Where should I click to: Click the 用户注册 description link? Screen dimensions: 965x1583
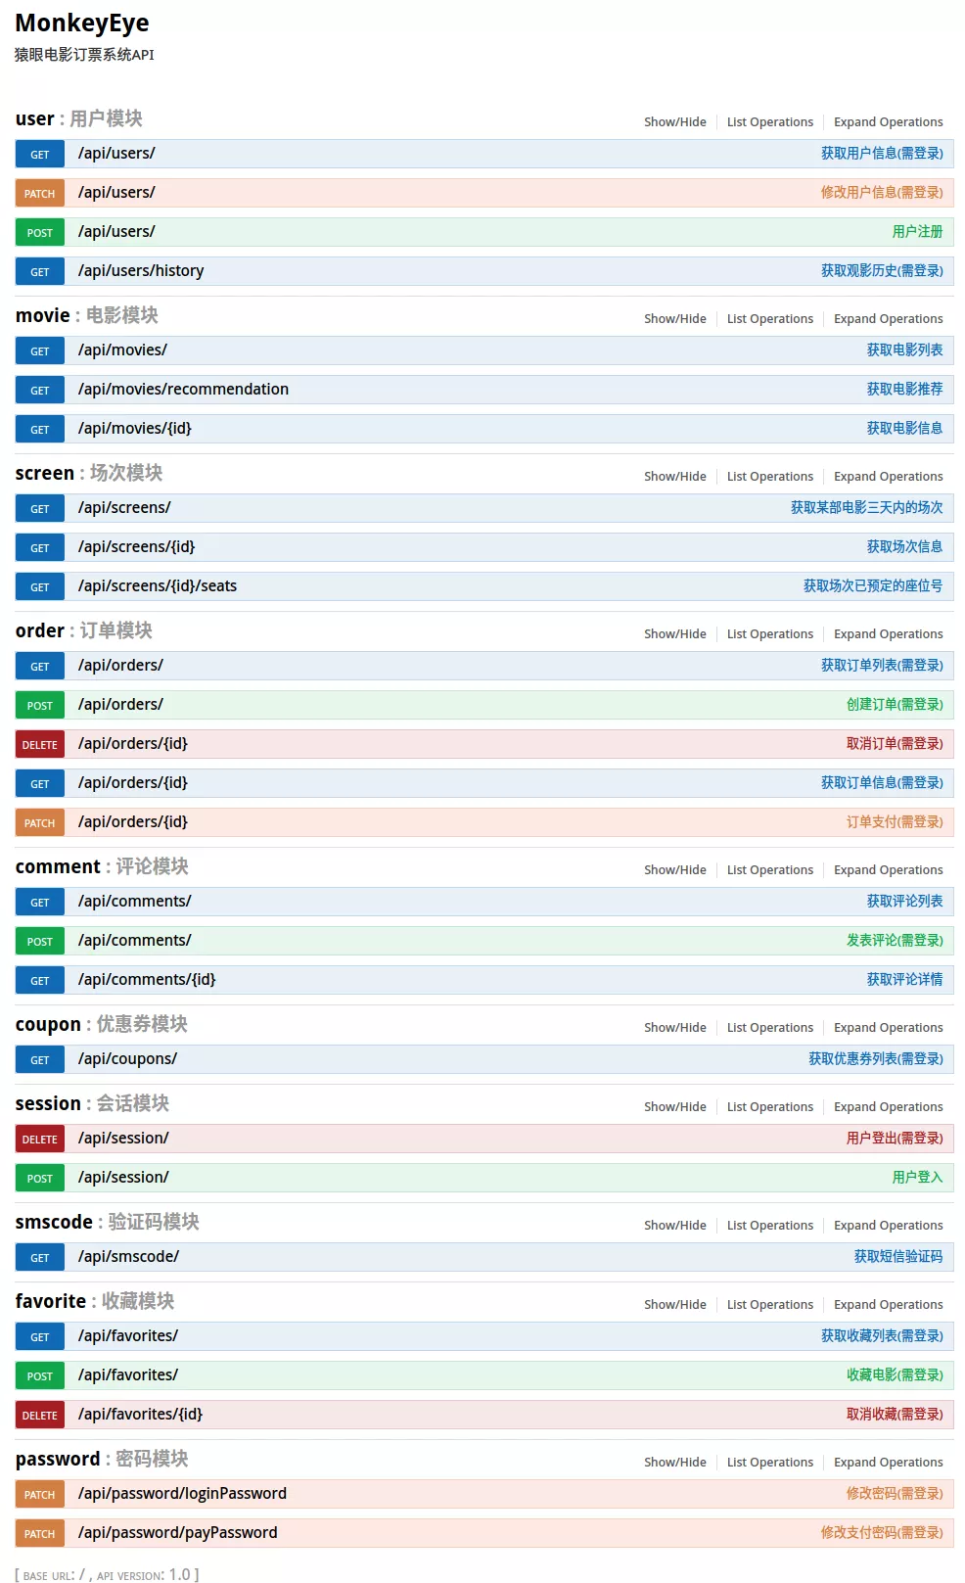click(918, 232)
